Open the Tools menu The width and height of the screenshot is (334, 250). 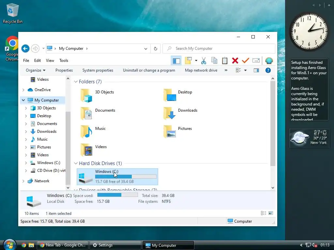point(64,61)
